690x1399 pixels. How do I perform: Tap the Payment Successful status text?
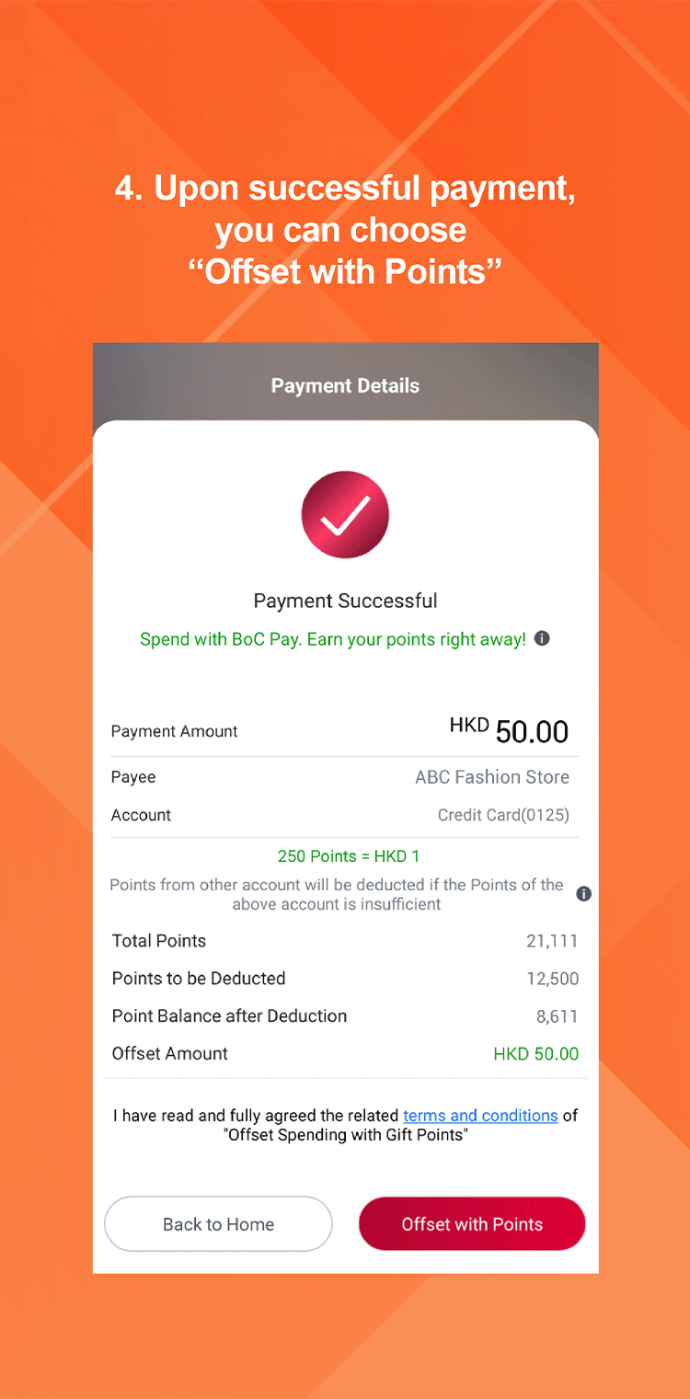pyautogui.click(x=345, y=602)
